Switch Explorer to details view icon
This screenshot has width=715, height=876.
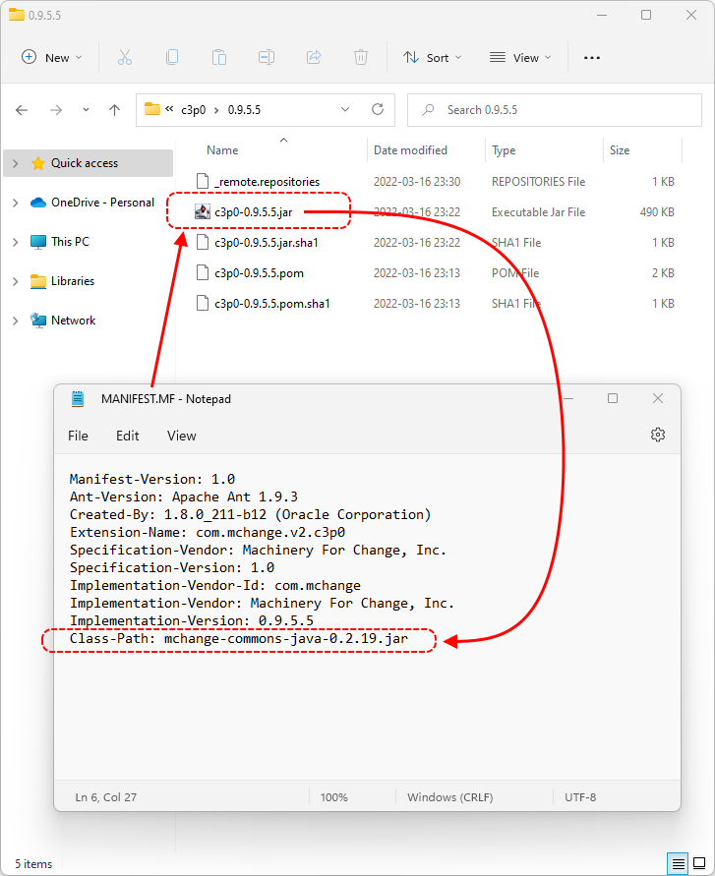tap(678, 863)
